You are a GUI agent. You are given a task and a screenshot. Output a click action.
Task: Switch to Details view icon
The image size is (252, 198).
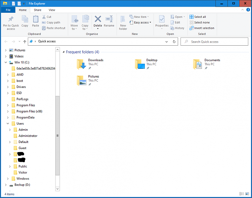[242, 194]
